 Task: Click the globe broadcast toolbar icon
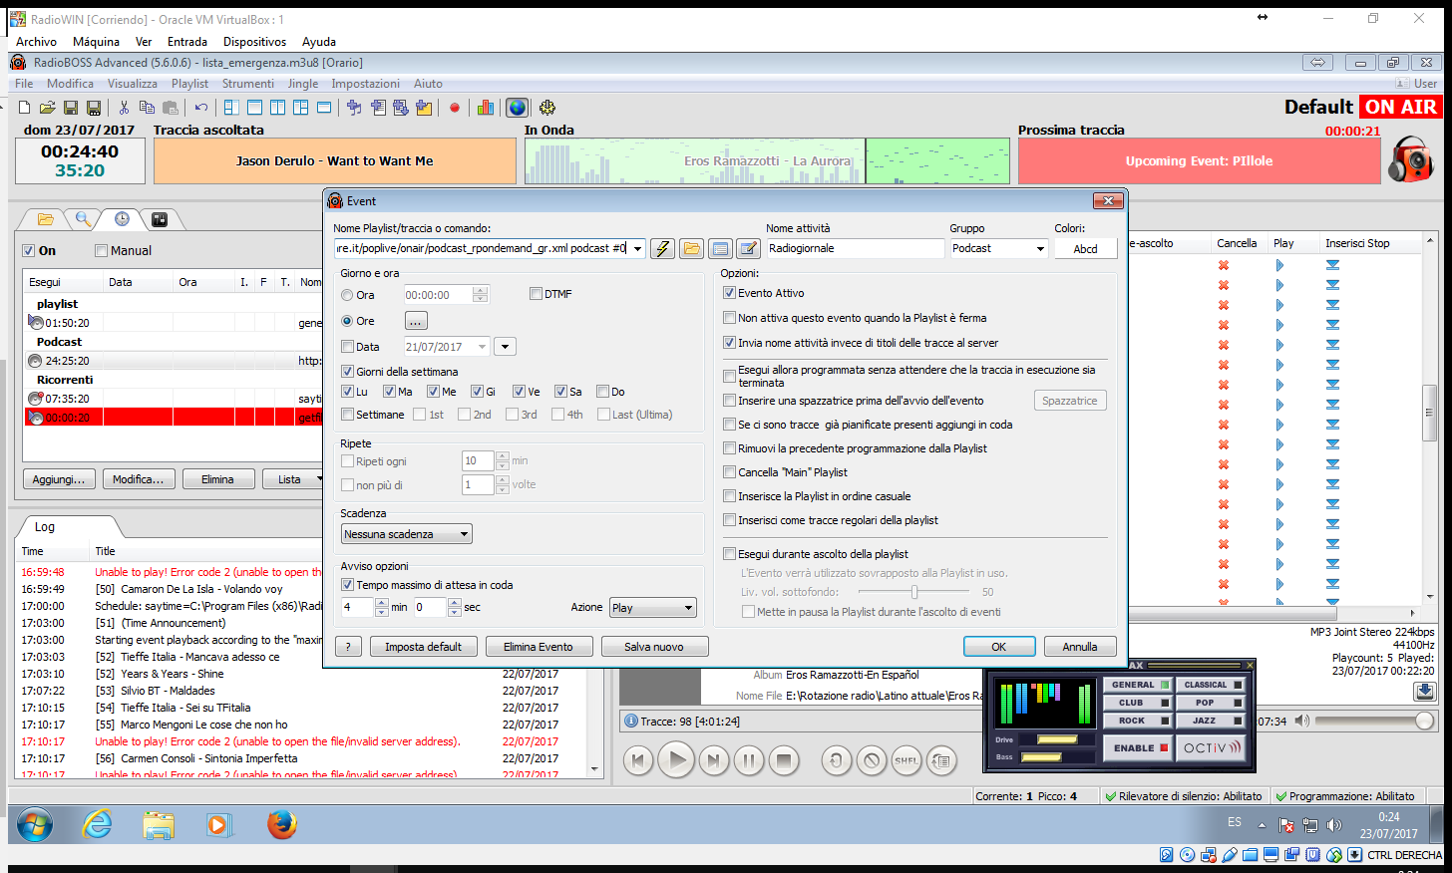(517, 108)
